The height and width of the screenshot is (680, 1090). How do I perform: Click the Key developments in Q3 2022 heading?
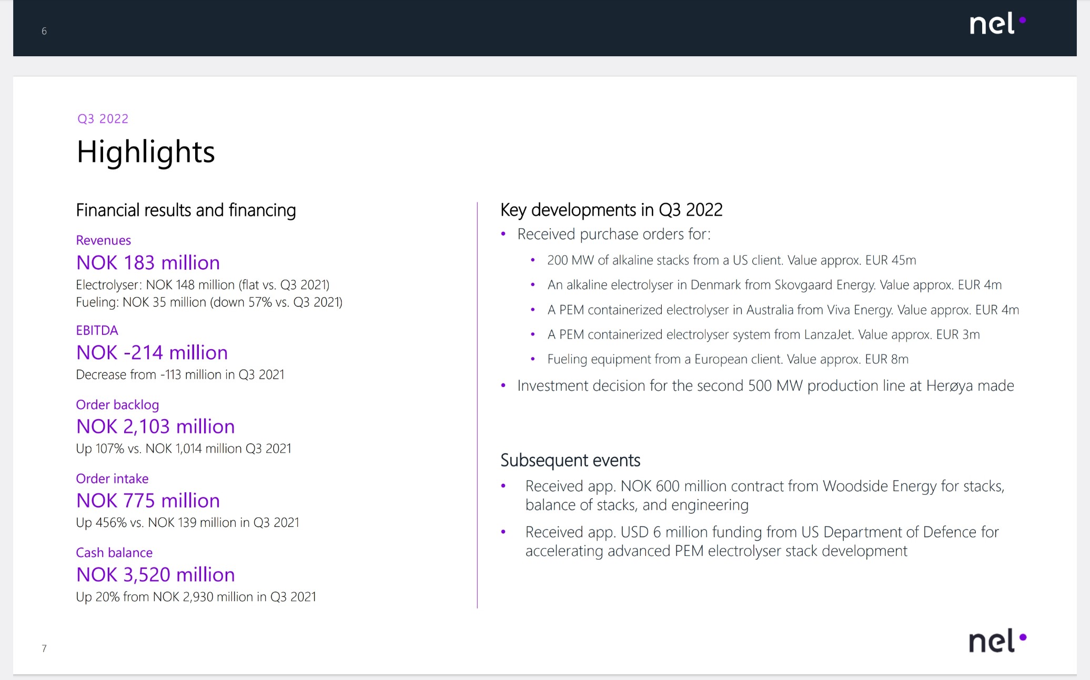coord(611,210)
